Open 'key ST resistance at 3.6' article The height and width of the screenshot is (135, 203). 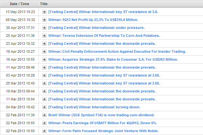[103, 12]
